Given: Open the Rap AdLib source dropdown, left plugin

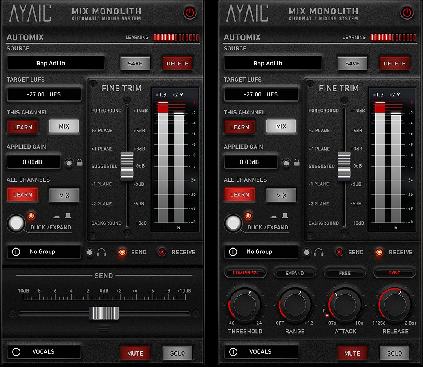Looking at the screenshot, I should pyautogui.click(x=56, y=63).
